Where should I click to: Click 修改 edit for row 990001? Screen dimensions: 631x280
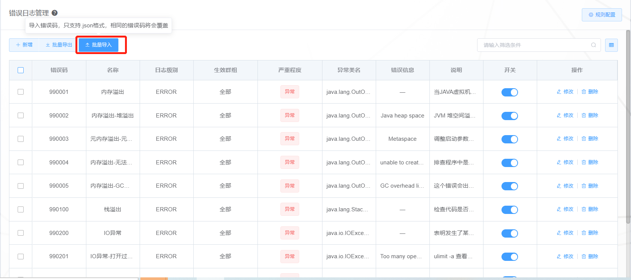pyautogui.click(x=565, y=92)
